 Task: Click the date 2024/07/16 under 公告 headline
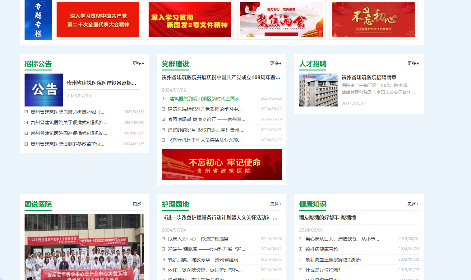coord(79,96)
